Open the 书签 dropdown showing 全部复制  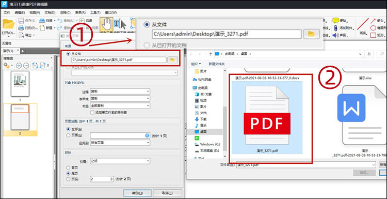pyautogui.click(x=120, y=105)
